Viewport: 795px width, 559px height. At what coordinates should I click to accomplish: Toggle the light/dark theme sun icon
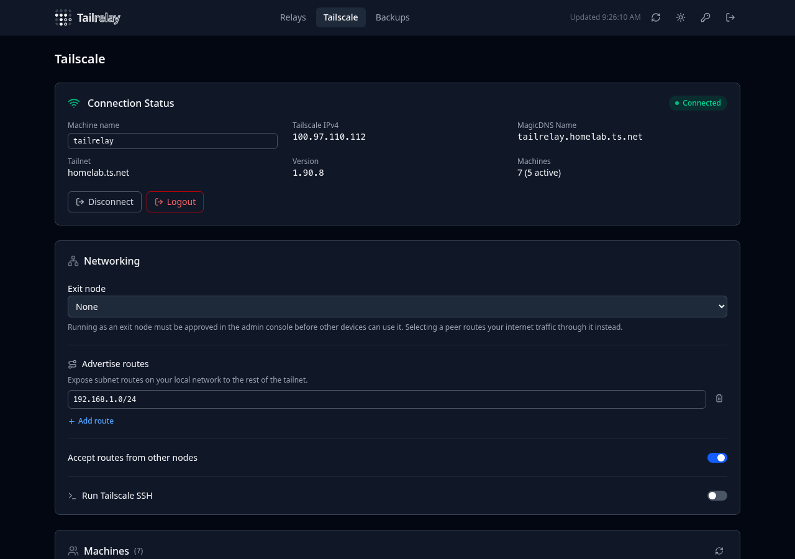coord(681,17)
